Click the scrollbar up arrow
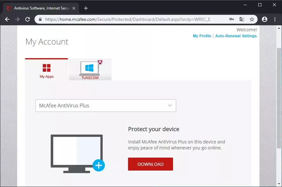This screenshot has width=282, height=187. 279,28
